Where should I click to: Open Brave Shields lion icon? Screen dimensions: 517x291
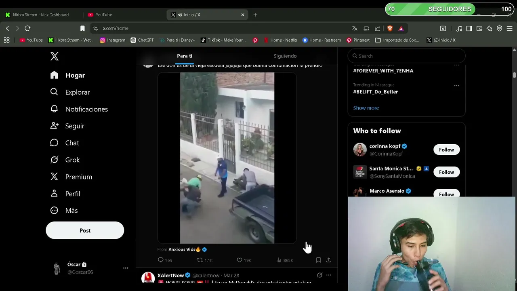(x=390, y=28)
